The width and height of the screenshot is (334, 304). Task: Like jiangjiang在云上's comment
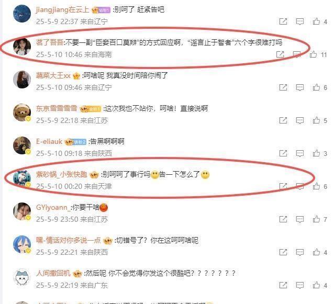click(316, 21)
